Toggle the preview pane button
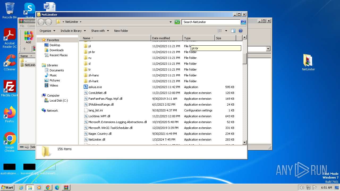This screenshot has height=191, width=340. 233,31
